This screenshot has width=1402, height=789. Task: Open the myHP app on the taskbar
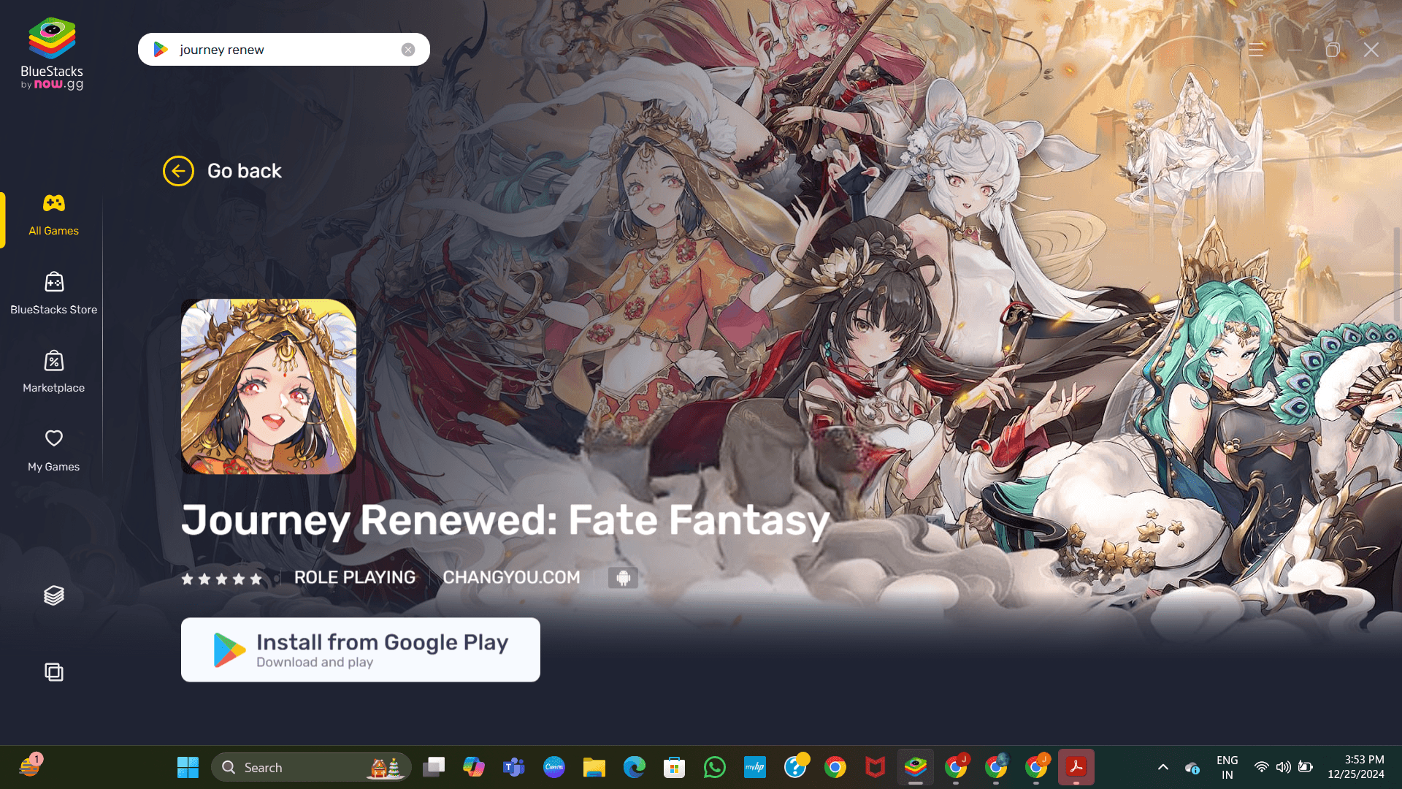(754, 767)
